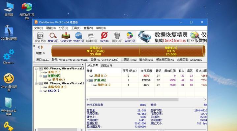Click the 保存更改 save changes toolbar icon
Screen dimensions: 237x131
(40, 37)
